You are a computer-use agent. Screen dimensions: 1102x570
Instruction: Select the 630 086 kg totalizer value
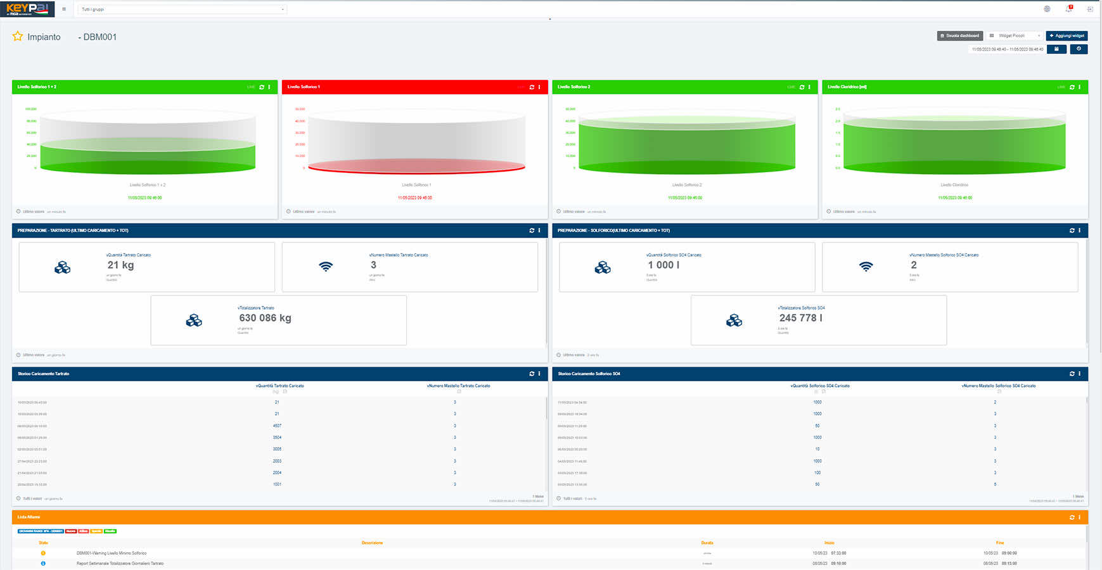coord(265,318)
